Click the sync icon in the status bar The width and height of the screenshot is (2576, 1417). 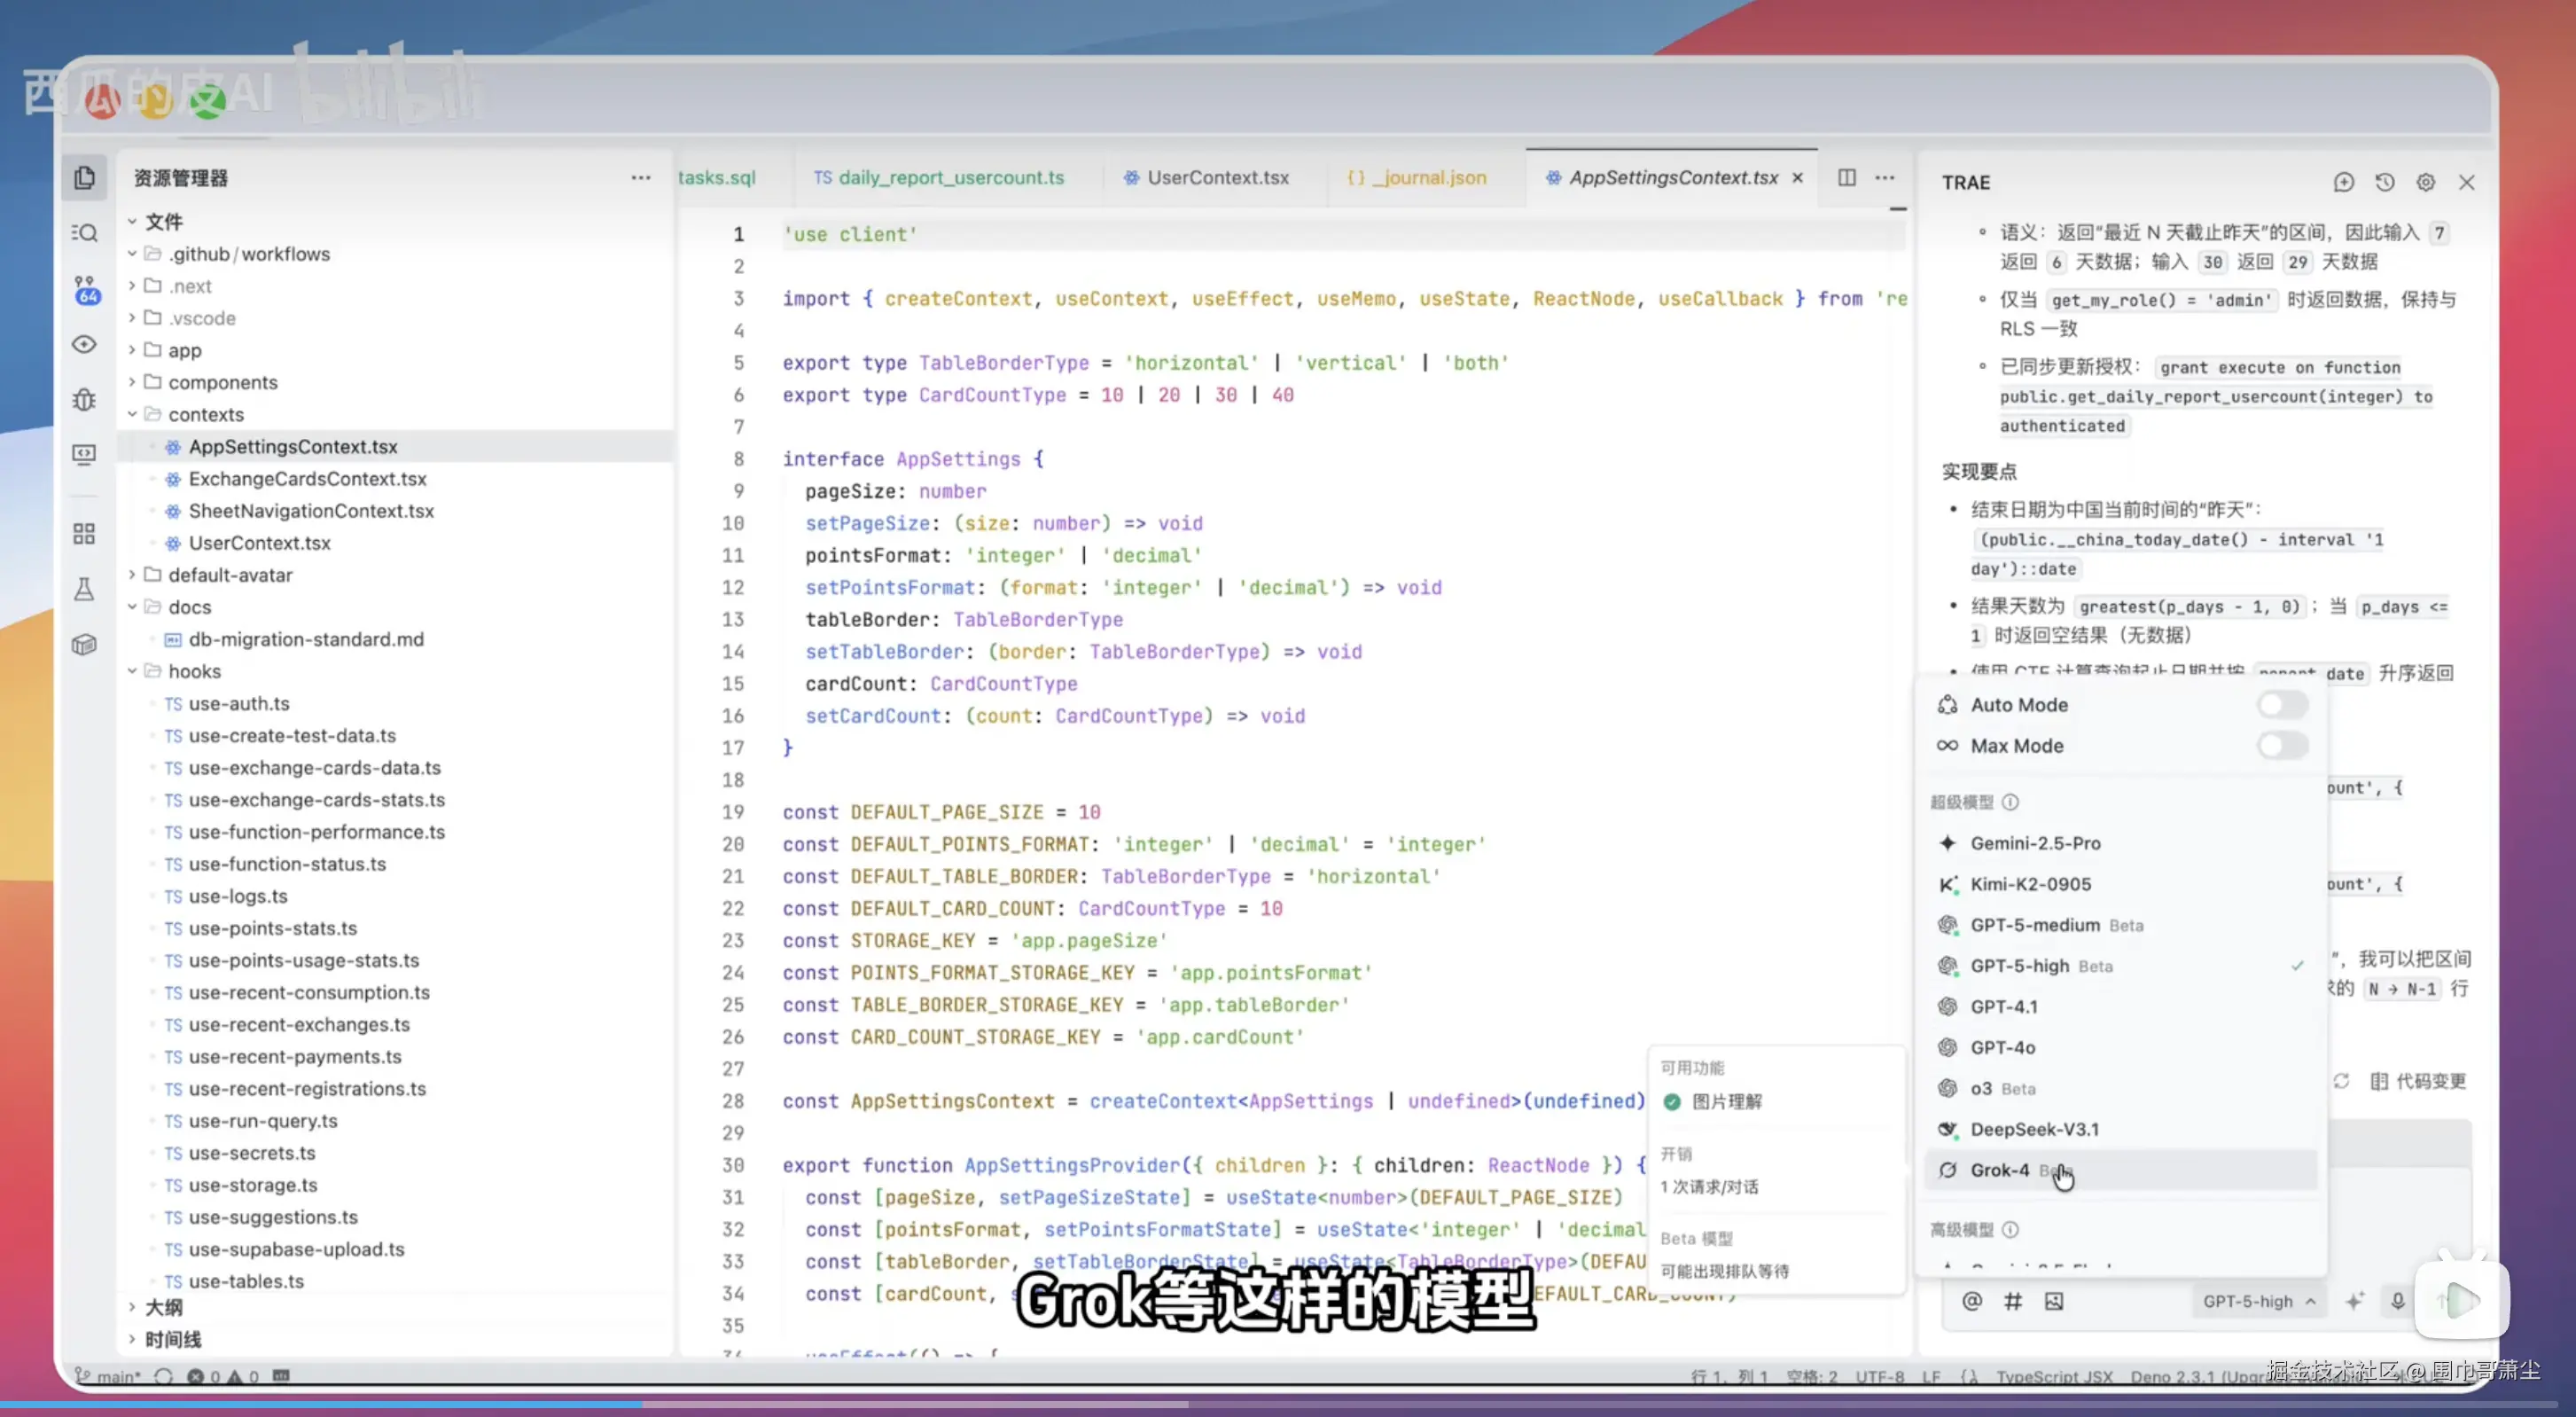pyautogui.click(x=163, y=1376)
